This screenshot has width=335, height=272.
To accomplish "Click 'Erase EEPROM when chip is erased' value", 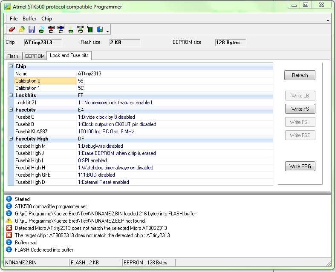I will point(117,153).
